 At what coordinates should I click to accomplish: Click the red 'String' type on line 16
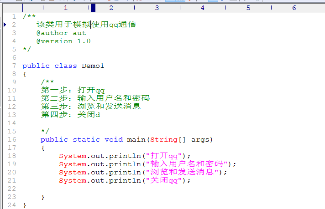pyautogui.click(x=164, y=140)
